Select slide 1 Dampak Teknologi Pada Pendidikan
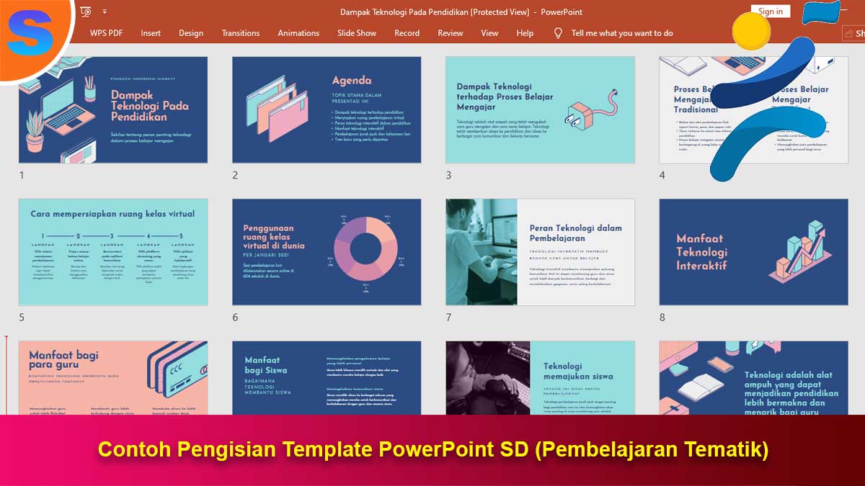The image size is (865, 486). coord(113,110)
